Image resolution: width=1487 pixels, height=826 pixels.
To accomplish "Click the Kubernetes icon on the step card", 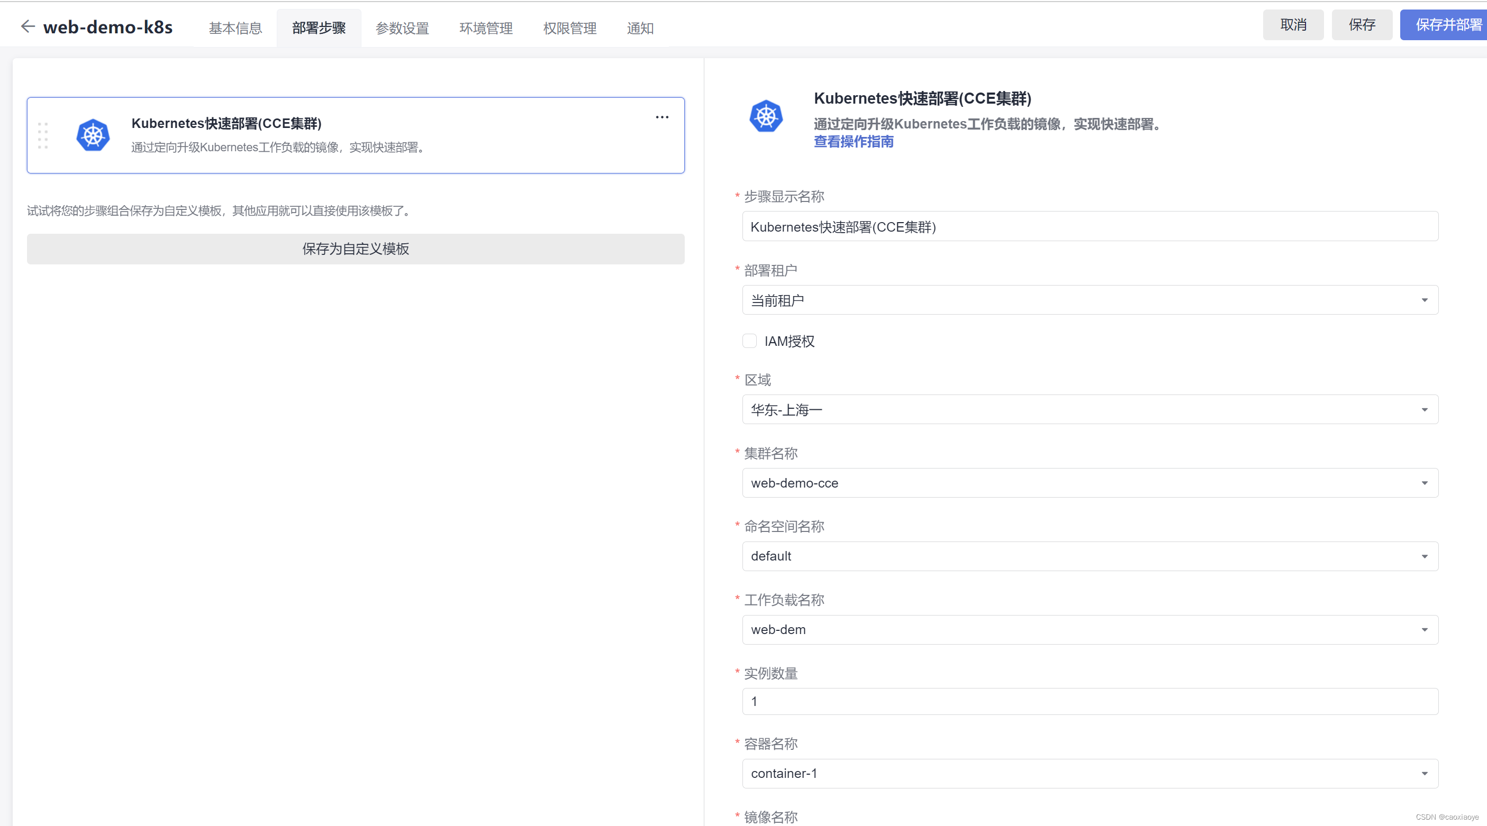I will point(93,134).
